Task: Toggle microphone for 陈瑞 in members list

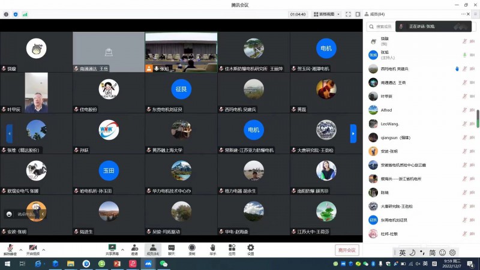Action: [464, 193]
